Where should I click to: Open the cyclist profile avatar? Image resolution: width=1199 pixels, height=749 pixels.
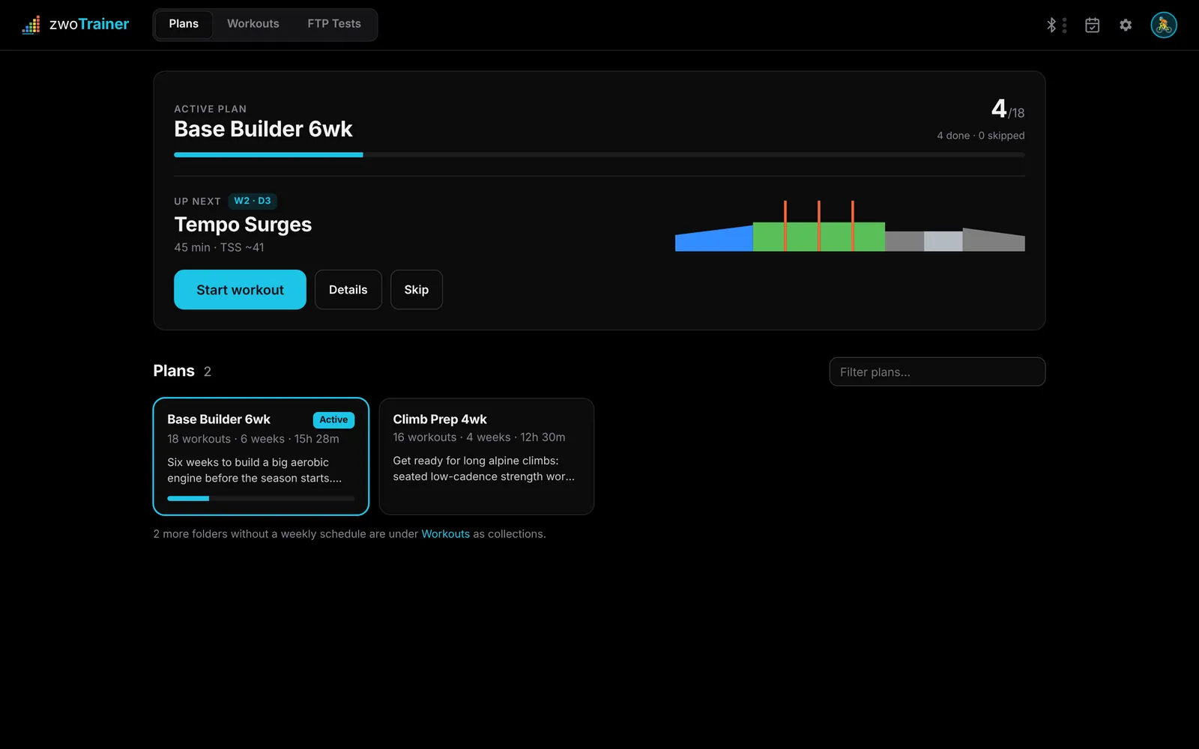(1164, 25)
